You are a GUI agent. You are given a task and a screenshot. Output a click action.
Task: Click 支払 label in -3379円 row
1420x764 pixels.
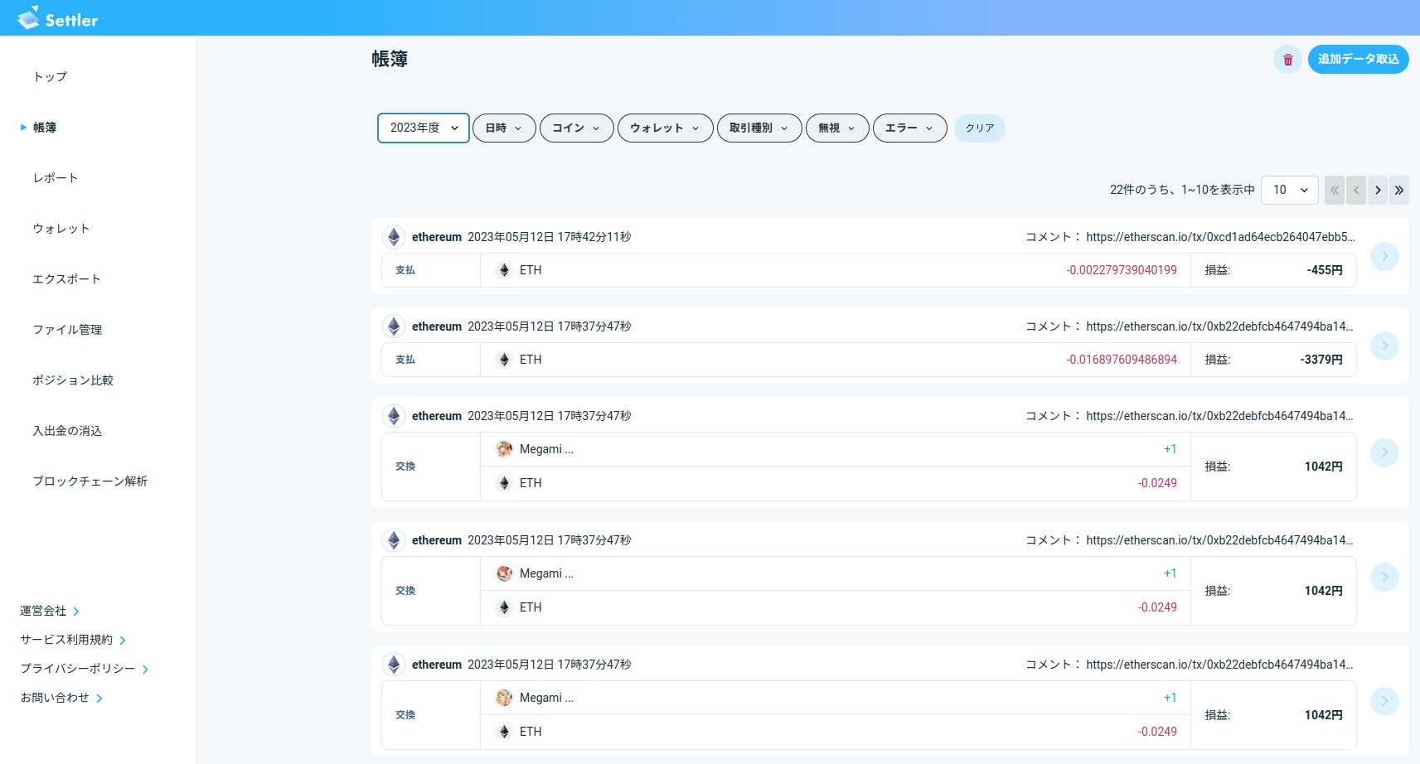click(405, 360)
